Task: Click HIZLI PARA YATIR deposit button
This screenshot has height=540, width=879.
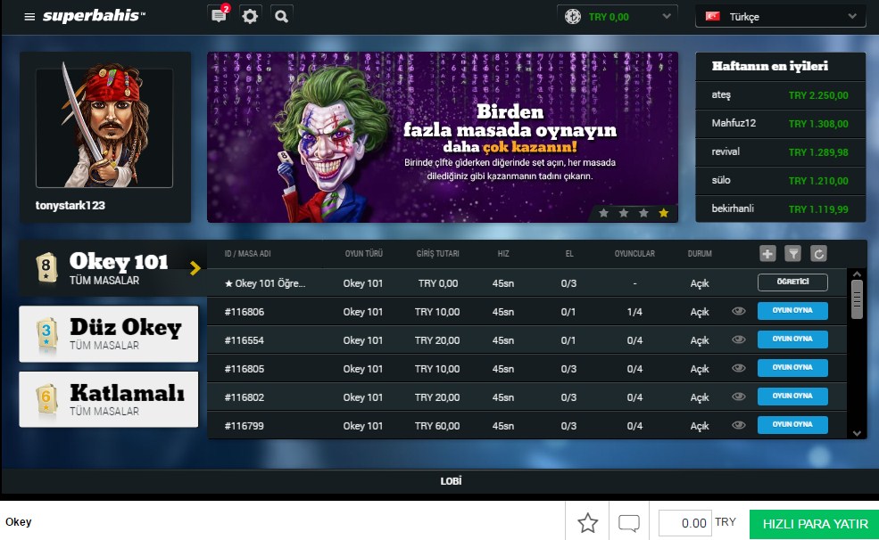Action: (x=814, y=523)
